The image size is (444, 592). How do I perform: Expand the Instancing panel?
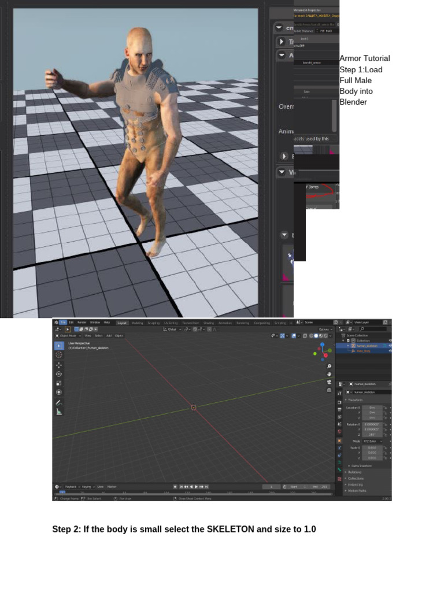pyautogui.click(x=354, y=484)
